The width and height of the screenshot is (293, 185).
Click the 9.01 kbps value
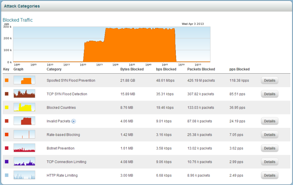pos(164,121)
